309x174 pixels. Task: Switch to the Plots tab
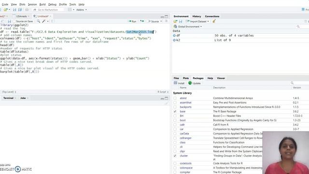pos(185,78)
